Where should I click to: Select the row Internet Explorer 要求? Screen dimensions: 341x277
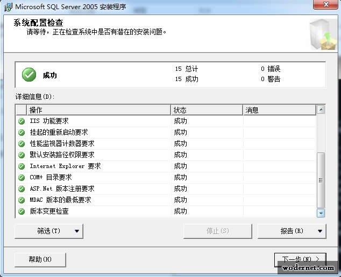(x=166, y=166)
